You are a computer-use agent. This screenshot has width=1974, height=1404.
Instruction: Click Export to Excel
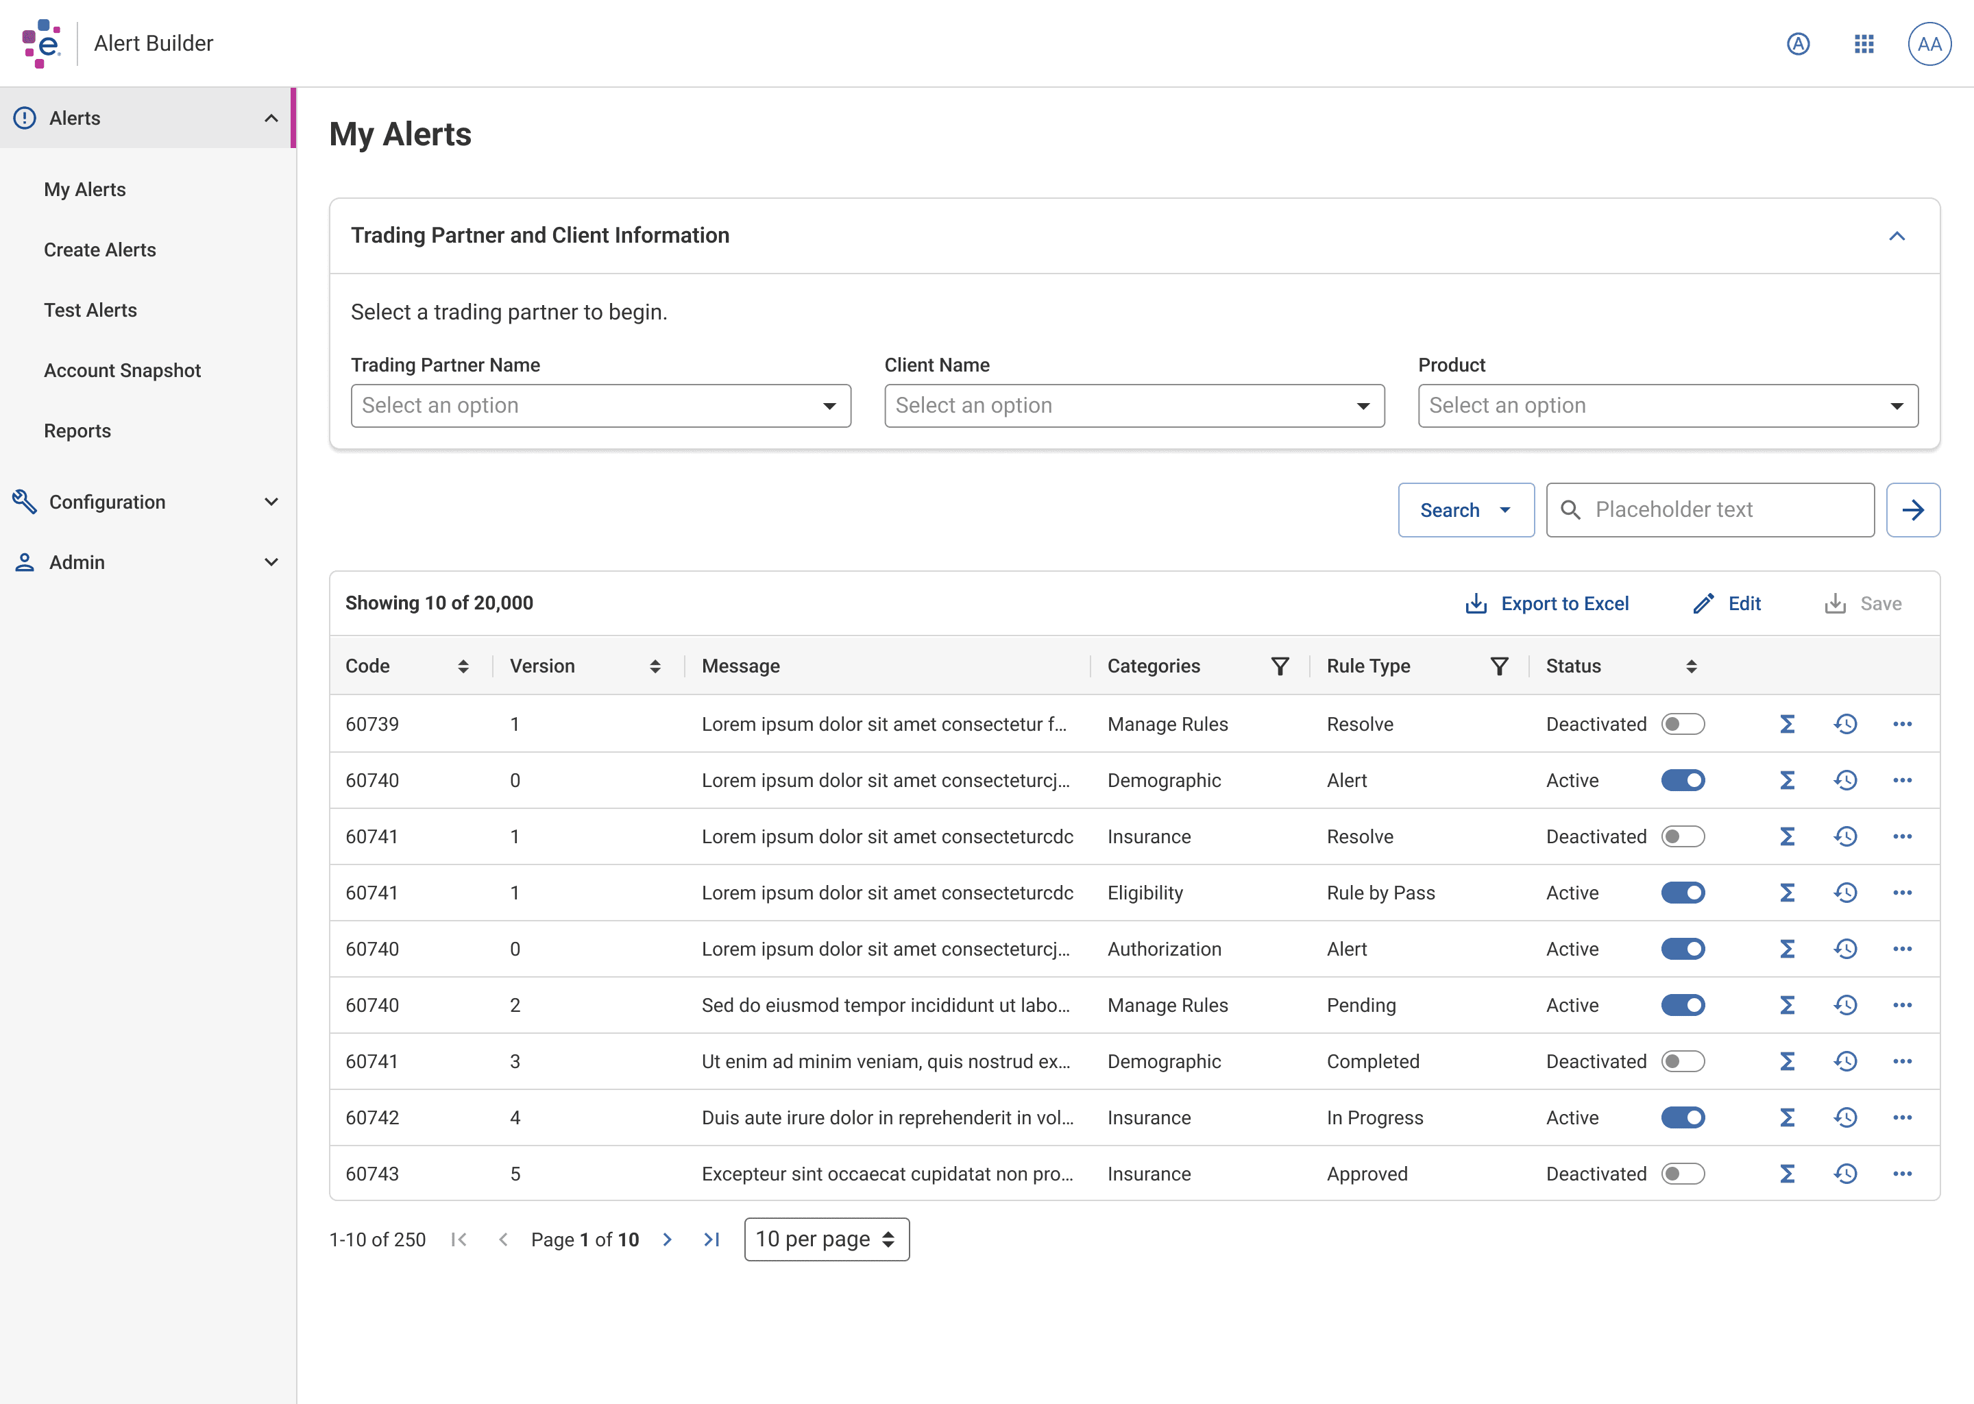pyautogui.click(x=1547, y=603)
